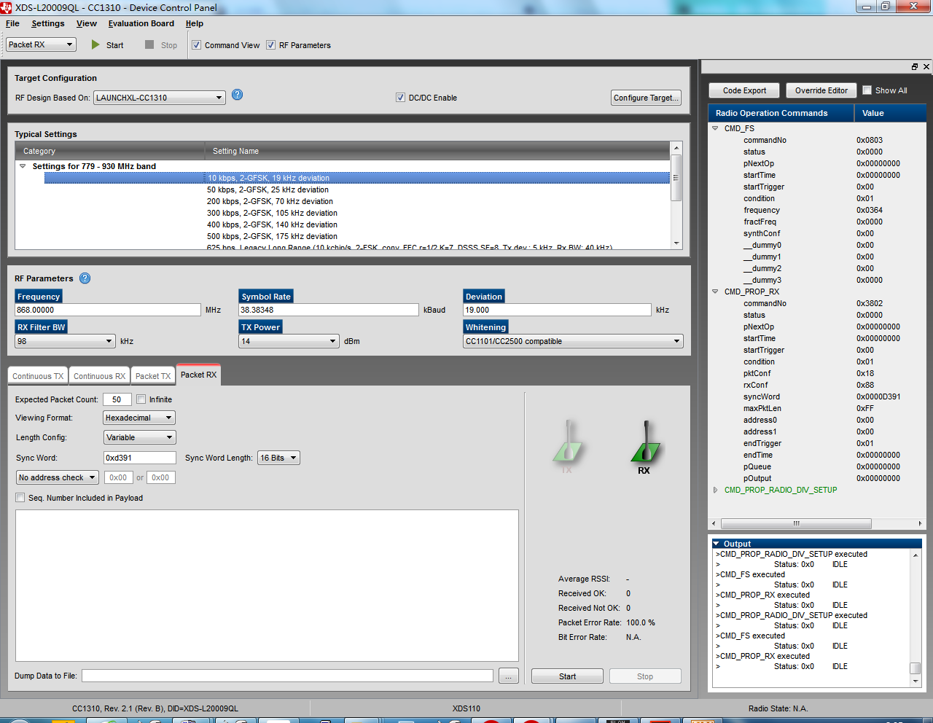The height and width of the screenshot is (723, 933).
Task: Click the Deviation input field
Action: [x=558, y=310]
